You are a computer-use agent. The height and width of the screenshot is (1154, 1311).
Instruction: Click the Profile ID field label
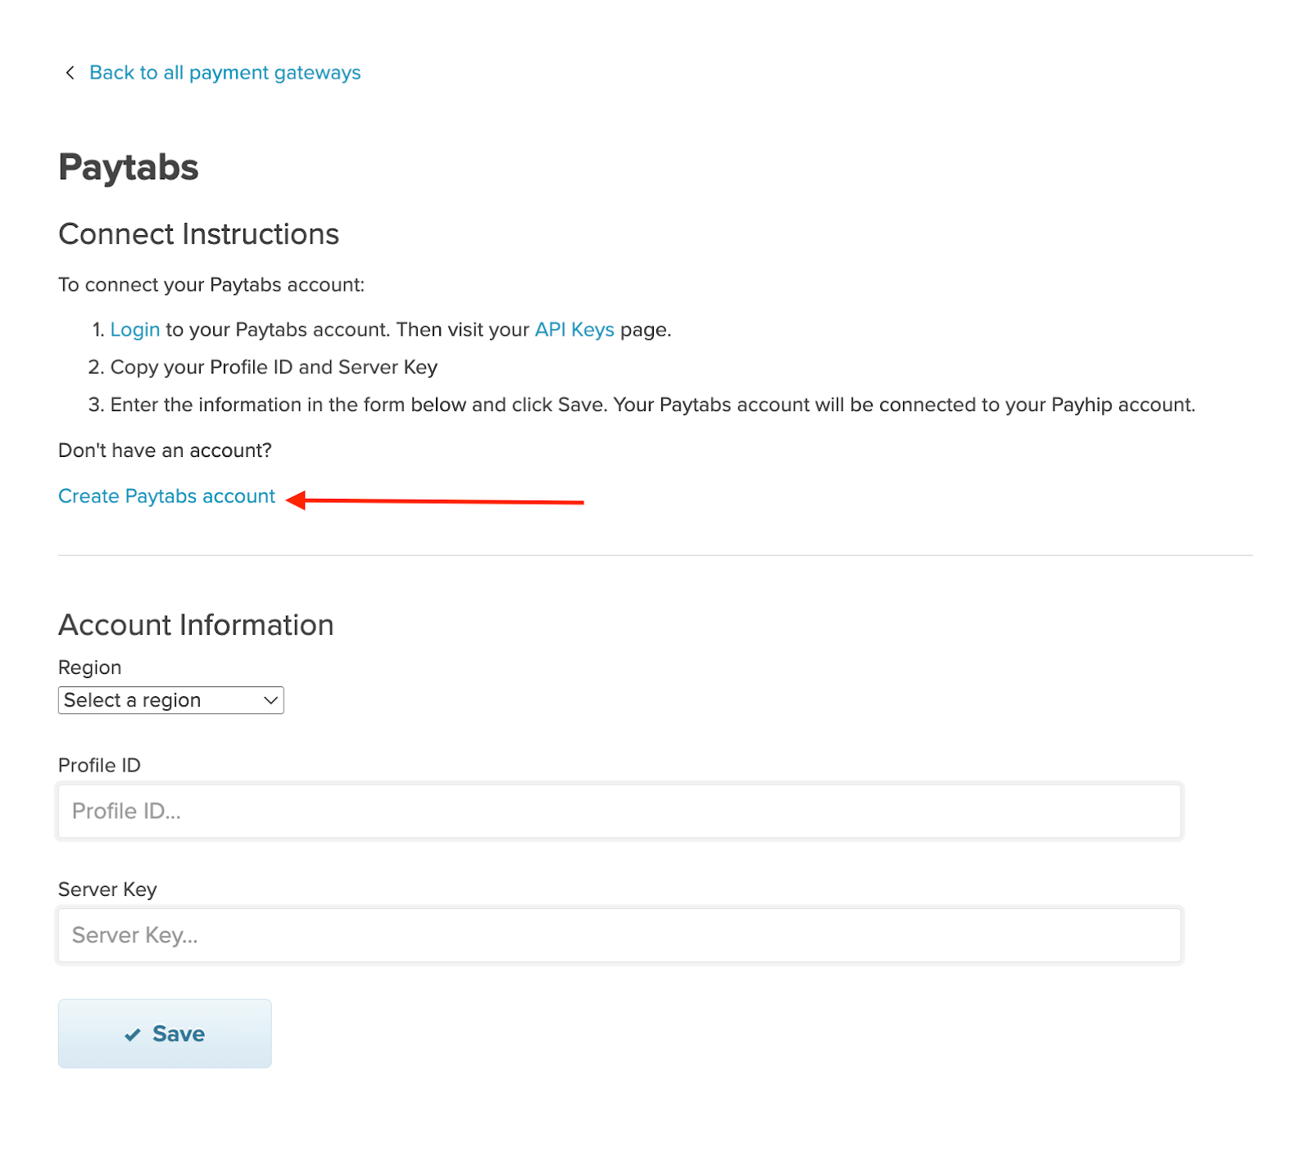[100, 765]
